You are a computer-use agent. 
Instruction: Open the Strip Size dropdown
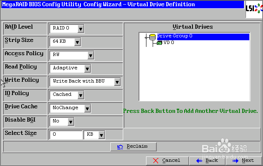point(65,42)
